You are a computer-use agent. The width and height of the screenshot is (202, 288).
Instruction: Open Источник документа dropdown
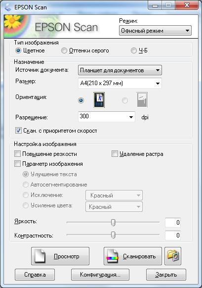pos(120,70)
